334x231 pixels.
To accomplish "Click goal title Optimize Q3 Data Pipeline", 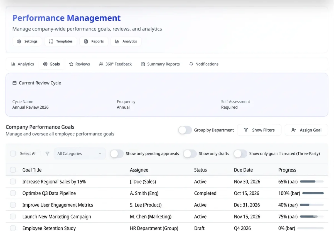I will point(49,193).
